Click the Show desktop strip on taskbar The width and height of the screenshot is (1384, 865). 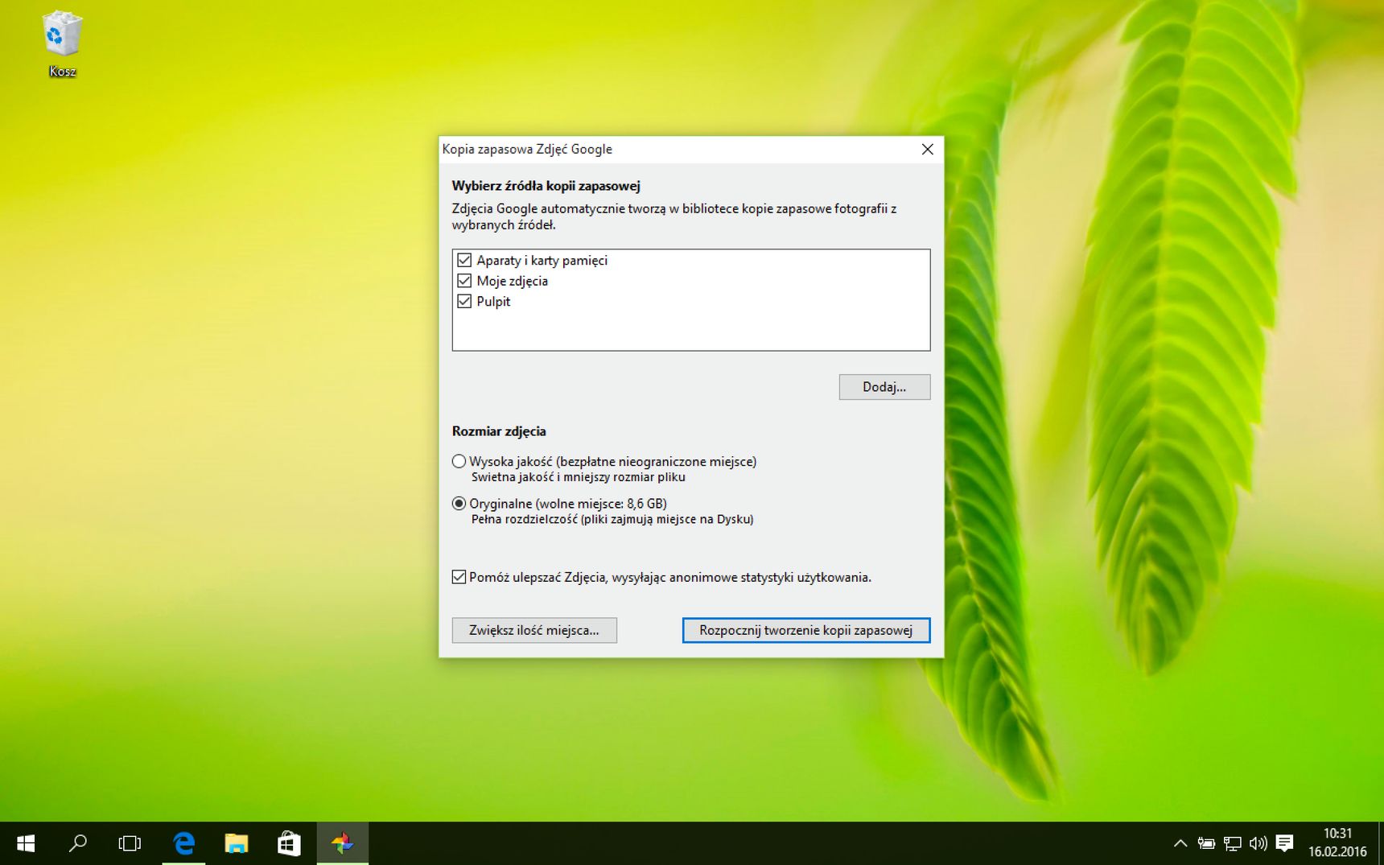pyautogui.click(x=1381, y=843)
